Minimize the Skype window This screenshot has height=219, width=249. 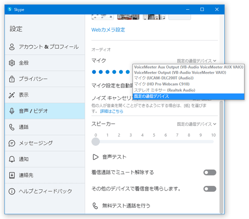pos(188,9)
